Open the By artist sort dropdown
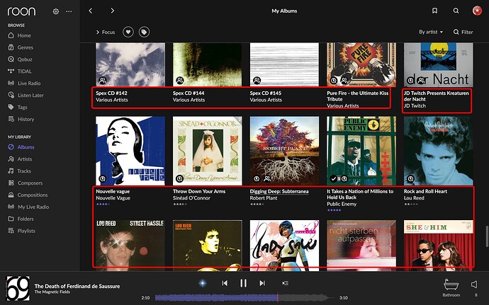The height and width of the screenshot is (305, 489). tap(431, 32)
